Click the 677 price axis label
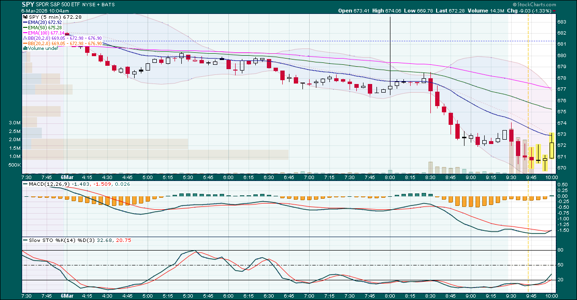The width and height of the screenshot is (577, 300). [561, 89]
